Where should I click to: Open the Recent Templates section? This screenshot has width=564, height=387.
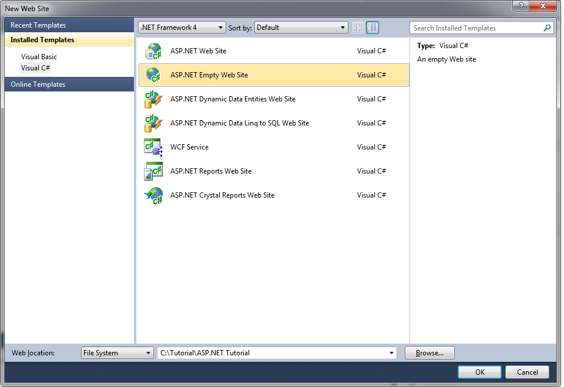(69, 25)
